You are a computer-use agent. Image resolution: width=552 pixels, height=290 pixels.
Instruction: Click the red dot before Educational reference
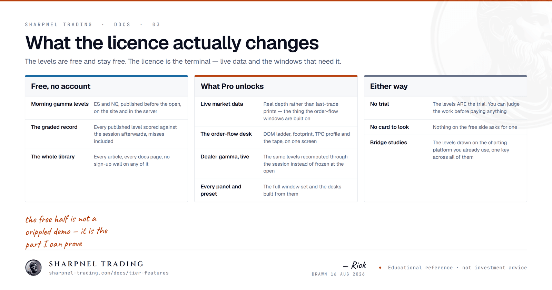click(380, 268)
